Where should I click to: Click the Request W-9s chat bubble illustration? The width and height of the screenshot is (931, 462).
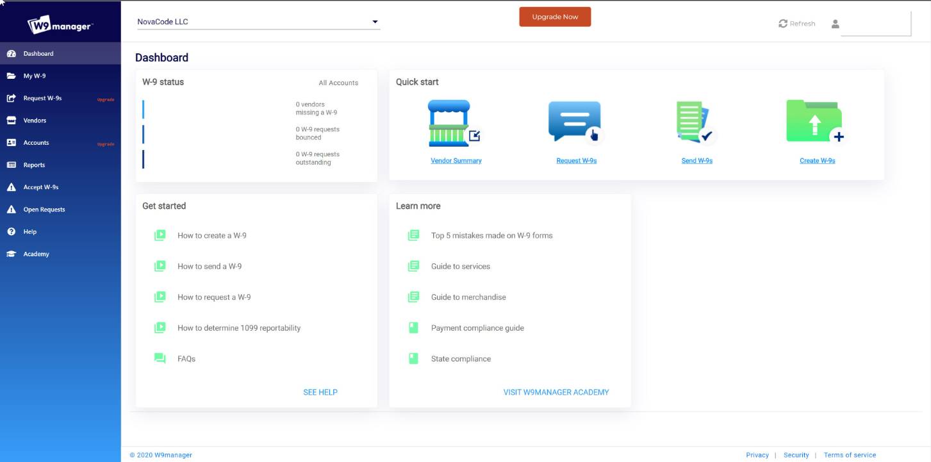575,122
